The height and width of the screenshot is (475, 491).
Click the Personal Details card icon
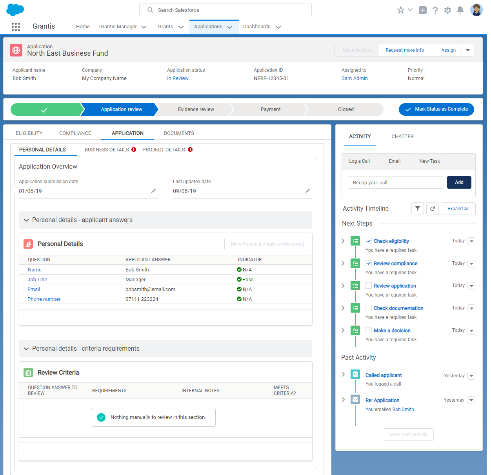[x=28, y=244]
